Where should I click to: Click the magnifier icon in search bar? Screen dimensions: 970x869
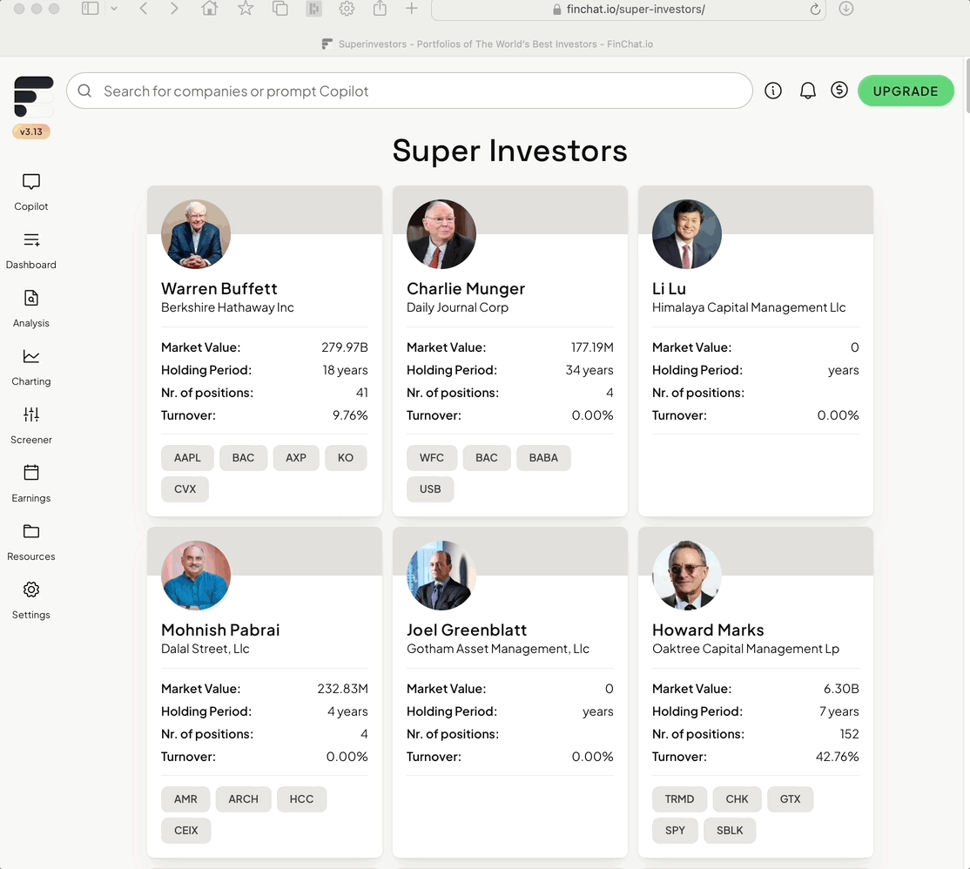click(x=84, y=91)
